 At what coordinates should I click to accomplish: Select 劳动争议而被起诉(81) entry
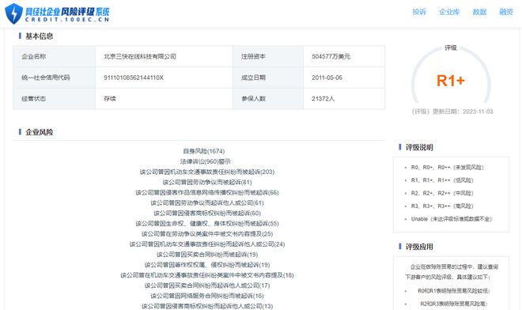click(x=207, y=182)
